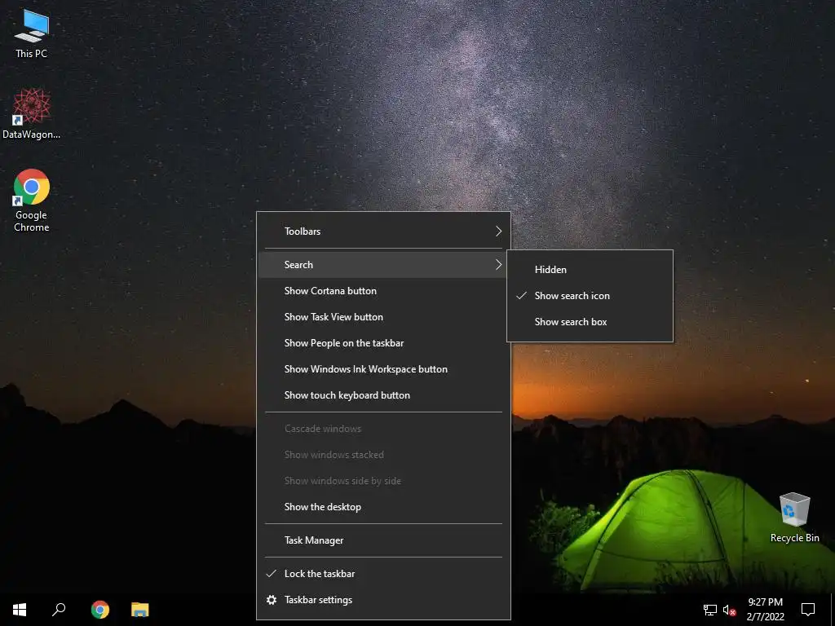
Task: Click the Show desktop sliver at taskbar end
Action: pyautogui.click(x=833, y=610)
